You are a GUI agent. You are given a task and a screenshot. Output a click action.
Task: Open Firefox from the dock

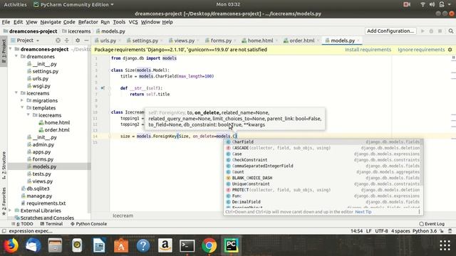coord(11,245)
